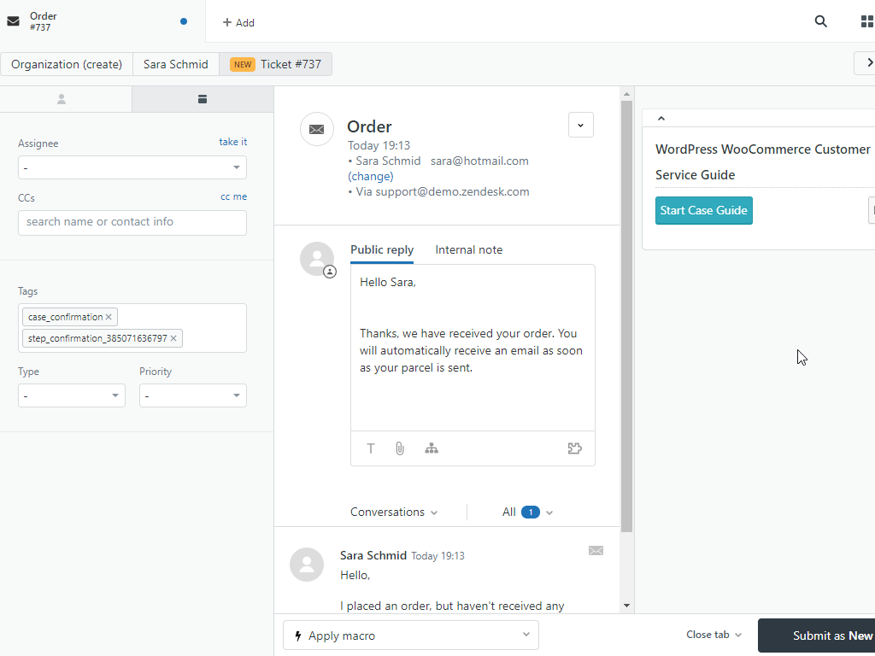This screenshot has width=875, height=656.
Task: Toggle rich text formatting T icon
Action: tap(371, 448)
